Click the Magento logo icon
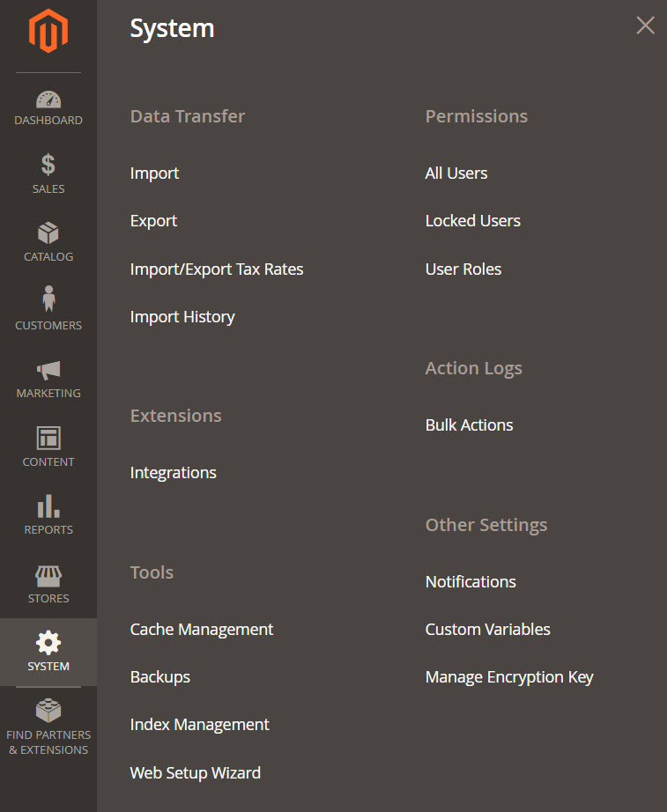 pos(48,31)
